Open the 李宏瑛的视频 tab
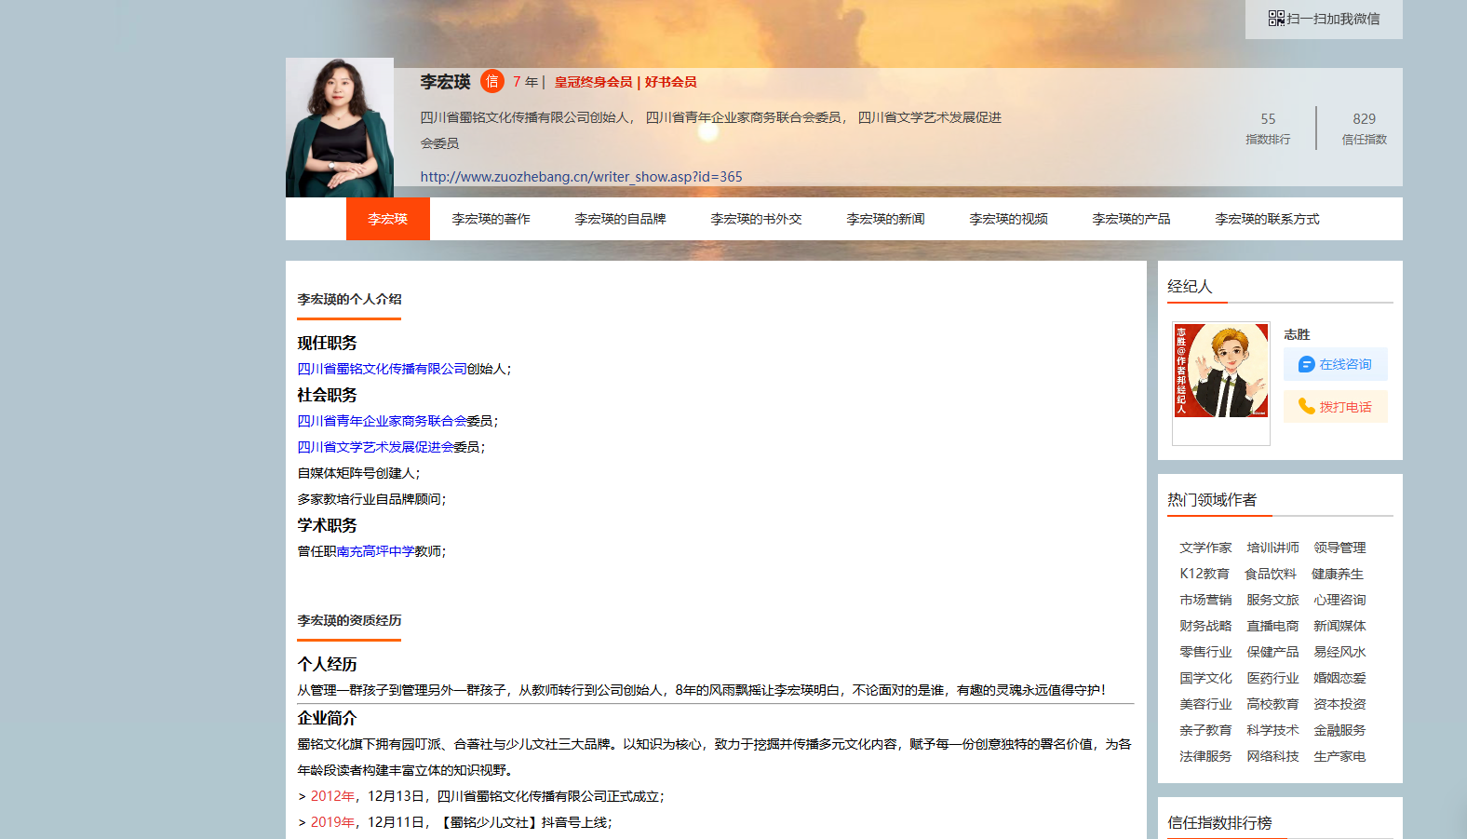The width and height of the screenshot is (1467, 839). tap(1008, 219)
